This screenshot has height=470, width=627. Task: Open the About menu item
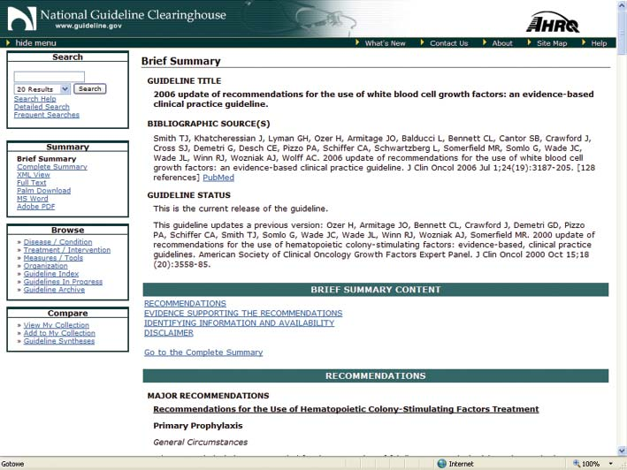click(x=501, y=43)
